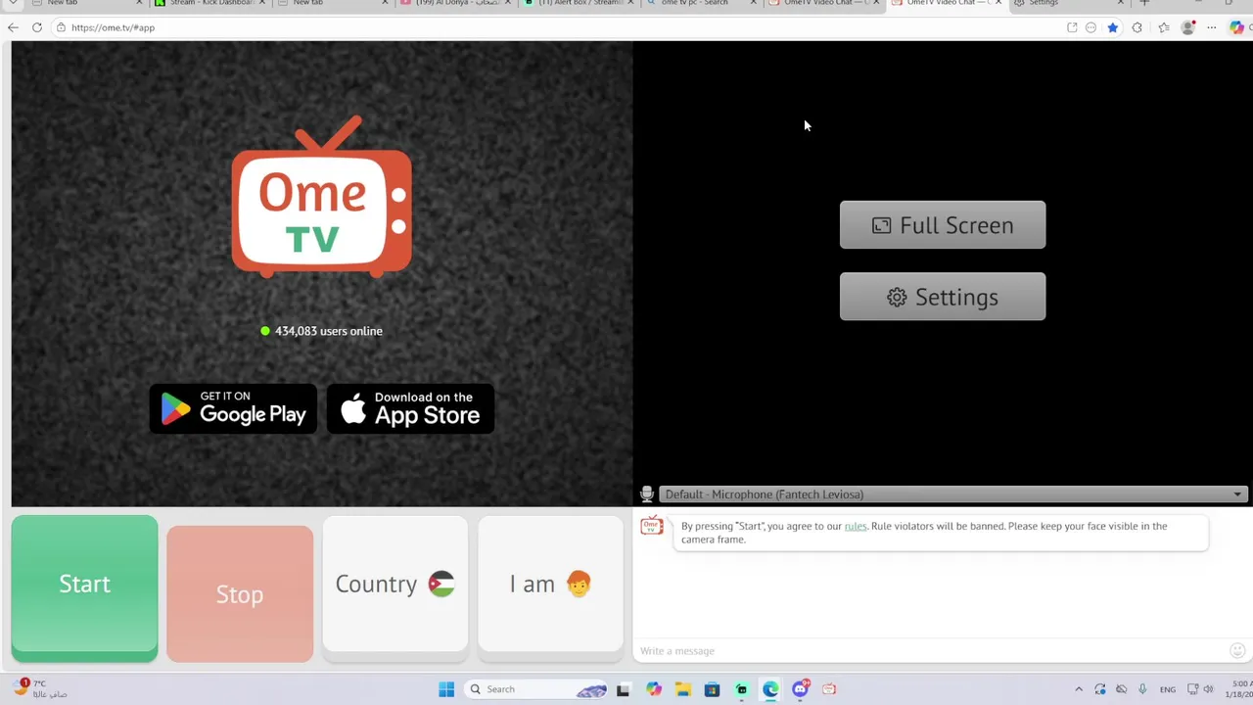Open Microsoft Edge from taskbar
This screenshot has height=705, width=1253.
770,689
